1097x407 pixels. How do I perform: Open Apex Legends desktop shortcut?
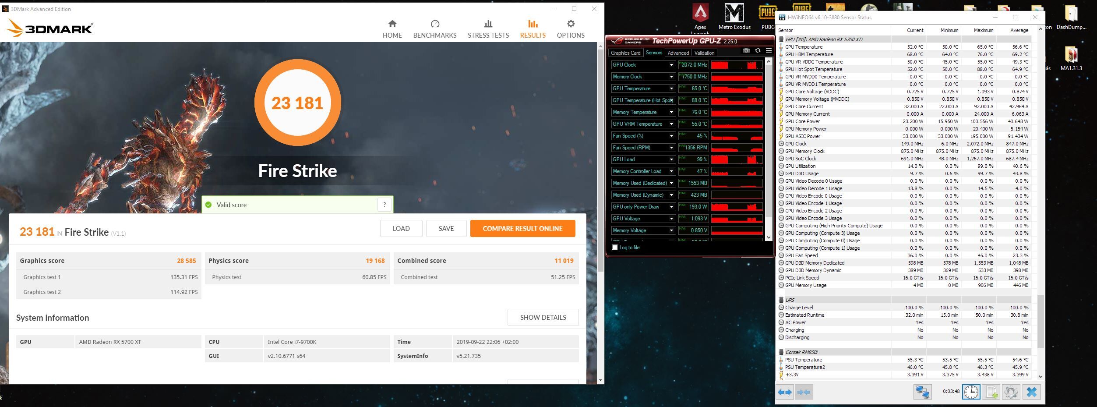click(700, 18)
